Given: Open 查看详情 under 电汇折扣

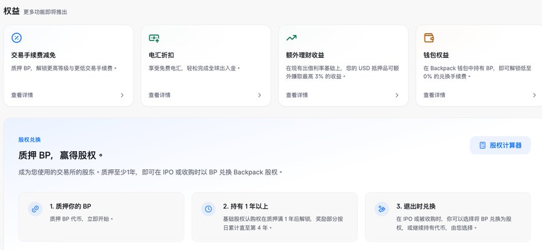Looking at the screenshot, I should tap(160, 95).
